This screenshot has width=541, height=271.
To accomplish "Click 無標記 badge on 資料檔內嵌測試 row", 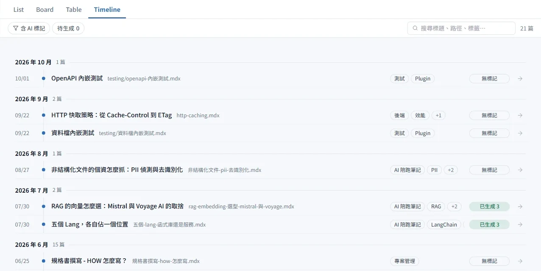I will point(489,133).
